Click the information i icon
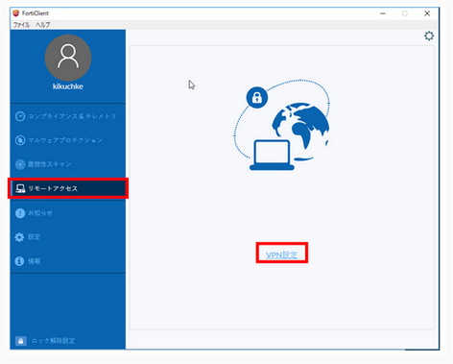Viewport: 453px width, 364px height. pos(19,261)
